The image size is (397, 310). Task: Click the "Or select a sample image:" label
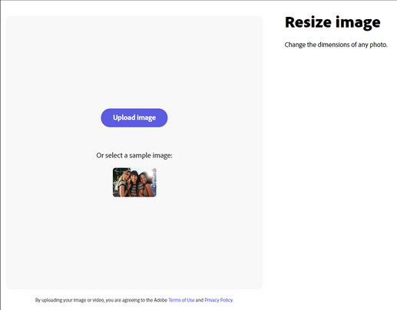pyautogui.click(x=134, y=156)
